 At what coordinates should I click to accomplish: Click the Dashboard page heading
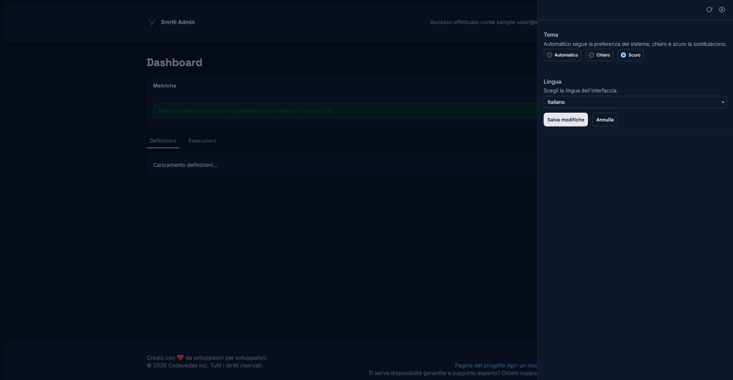[174, 62]
